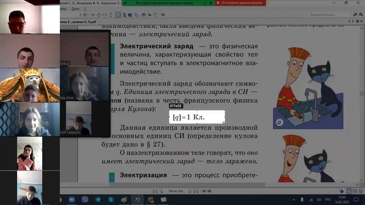Open Telegram from the taskbar
Viewport: 365px width, 205px height.
(98, 199)
